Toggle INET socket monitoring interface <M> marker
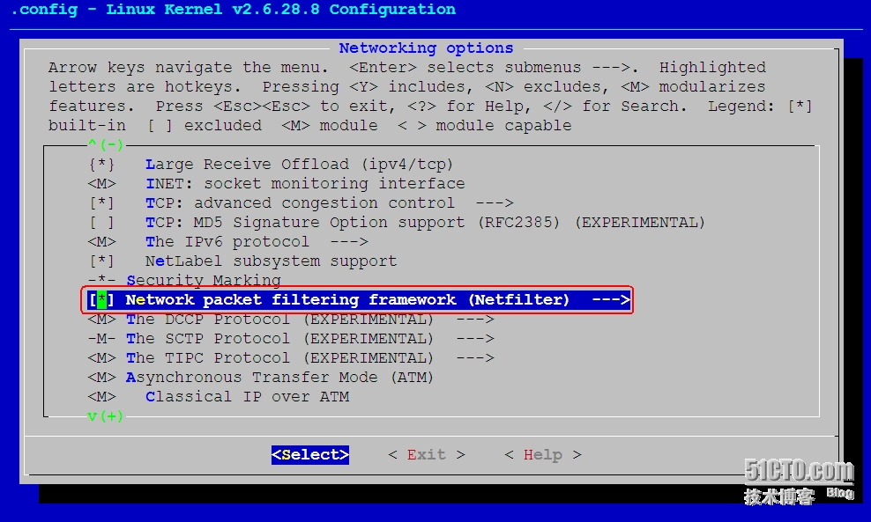This screenshot has height=522, width=871. [101, 184]
